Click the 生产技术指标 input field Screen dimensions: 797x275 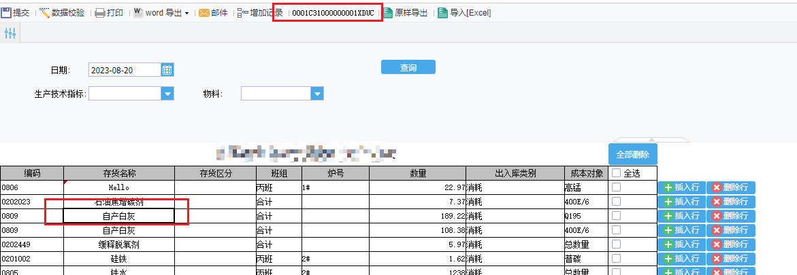[x=125, y=93]
